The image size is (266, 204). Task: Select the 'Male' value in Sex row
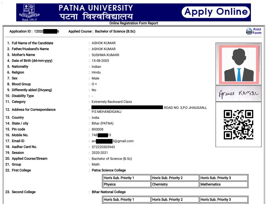tap(95, 78)
